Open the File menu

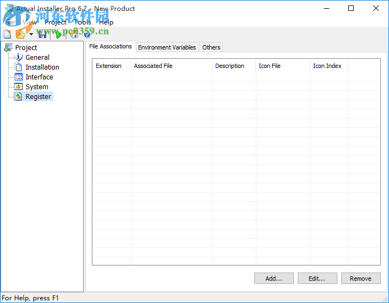(10, 22)
